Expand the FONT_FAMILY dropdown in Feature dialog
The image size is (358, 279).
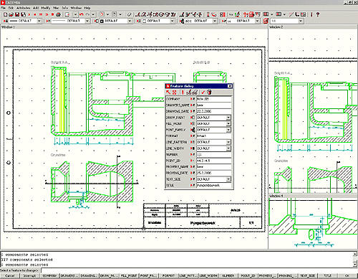pyautogui.click(x=228, y=130)
